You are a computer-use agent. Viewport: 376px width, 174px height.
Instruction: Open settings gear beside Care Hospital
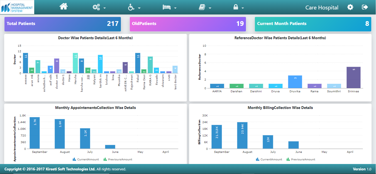click(x=350, y=7)
